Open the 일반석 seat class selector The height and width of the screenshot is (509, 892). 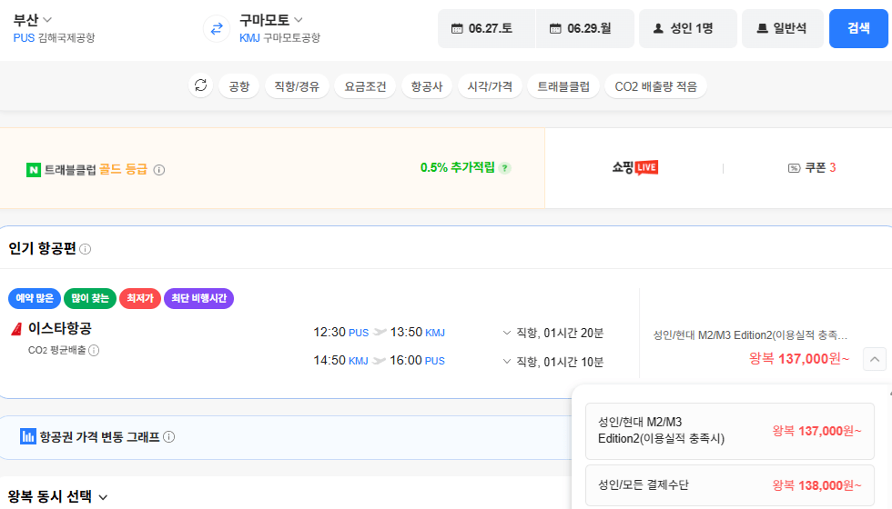[782, 28]
